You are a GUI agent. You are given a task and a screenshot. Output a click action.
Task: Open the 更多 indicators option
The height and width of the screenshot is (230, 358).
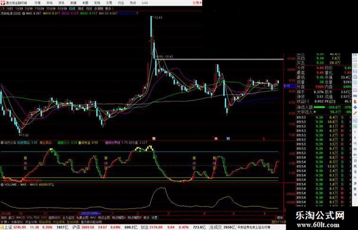[x=146, y=218]
